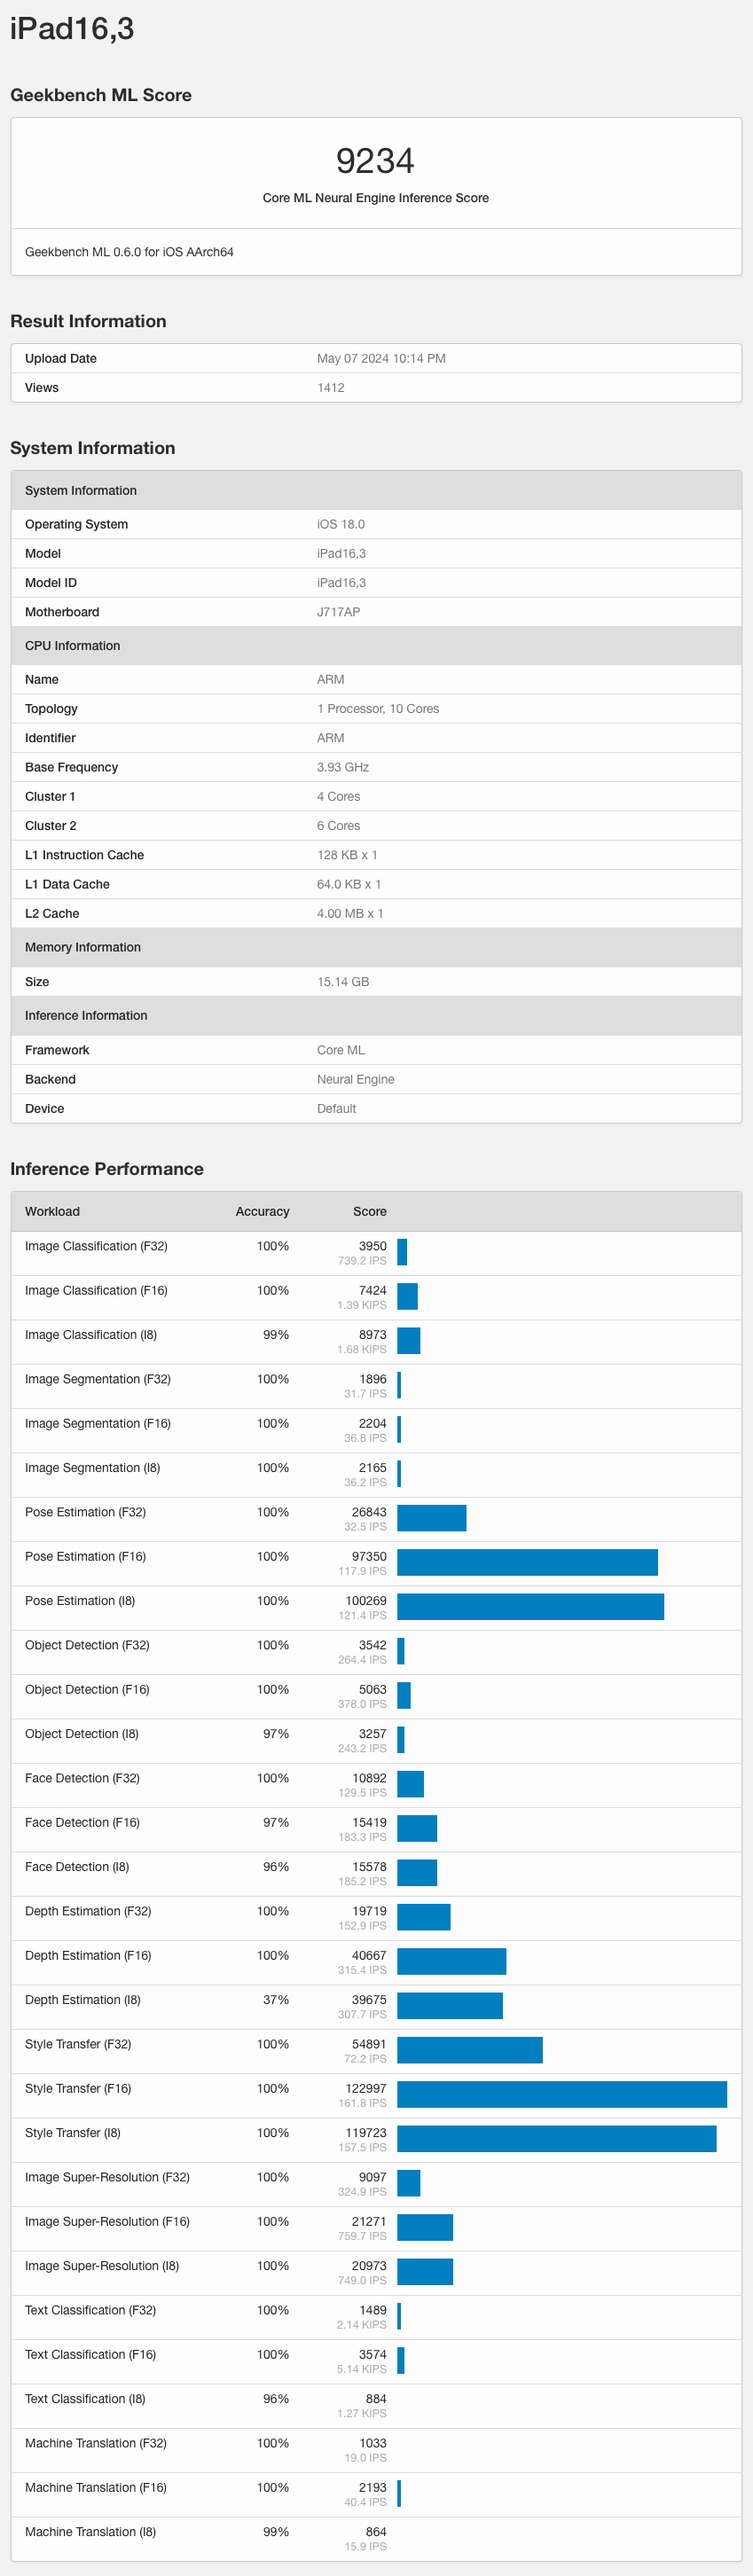Click the Model ID row's iPad16,3 value
Viewport: 753px width, 2576px height.
pyautogui.click(x=341, y=583)
